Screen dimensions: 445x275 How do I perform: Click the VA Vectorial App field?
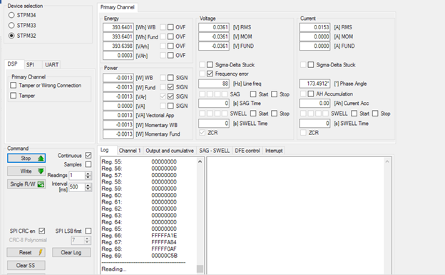click(118, 116)
